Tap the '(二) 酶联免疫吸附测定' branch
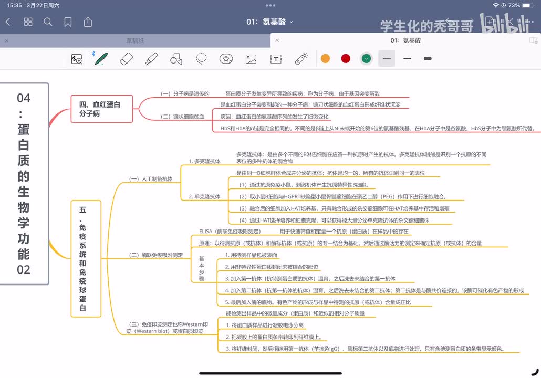The height and width of the screenshot is (378, 541). click(x=156, y=255)
